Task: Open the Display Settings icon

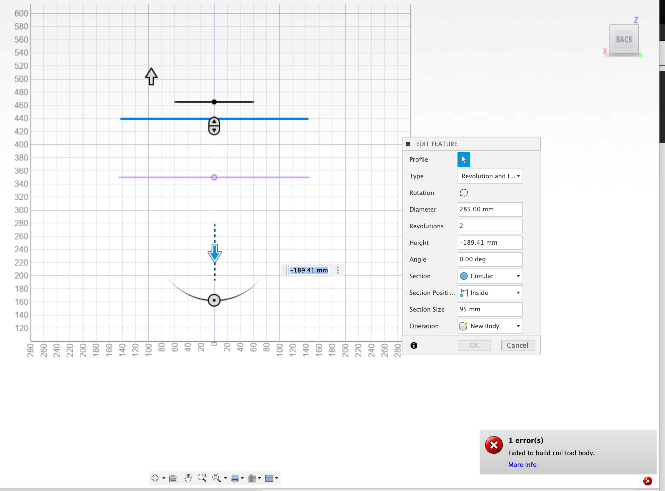Action: tap(235, 478)
